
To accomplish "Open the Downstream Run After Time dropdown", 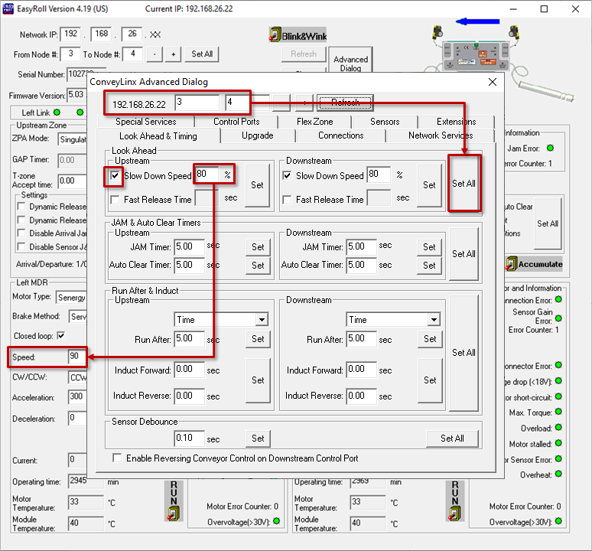I will pos(434,320).
